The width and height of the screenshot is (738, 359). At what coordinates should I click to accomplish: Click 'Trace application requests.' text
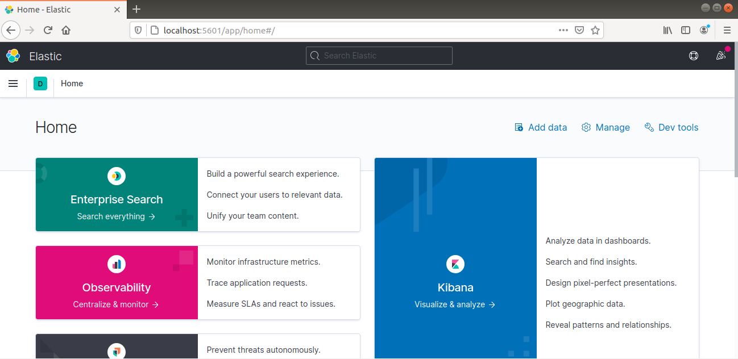click(x=257, y=283)
